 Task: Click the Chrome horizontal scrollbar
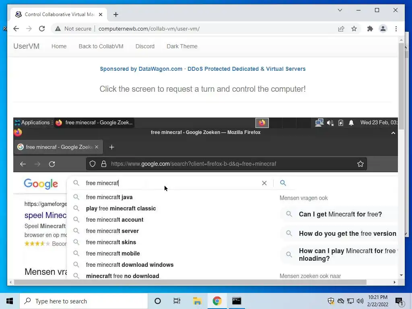[x=190, y=282]
